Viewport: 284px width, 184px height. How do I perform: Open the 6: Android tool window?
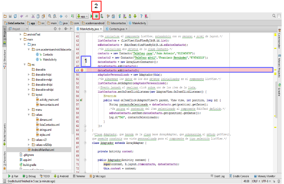click(x=61, y=176)
